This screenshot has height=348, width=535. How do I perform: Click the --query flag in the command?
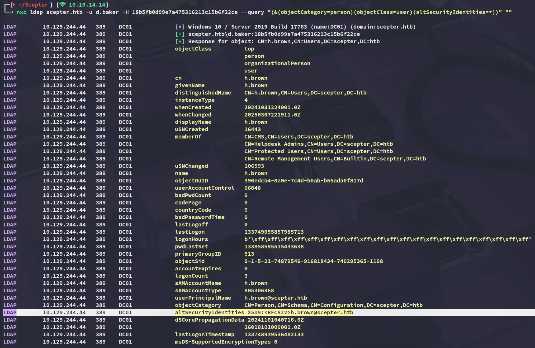click(x=252, y=12)
